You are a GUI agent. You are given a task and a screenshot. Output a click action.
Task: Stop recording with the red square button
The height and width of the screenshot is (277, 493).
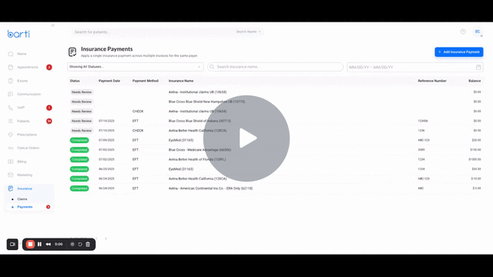tap(30, 245)
